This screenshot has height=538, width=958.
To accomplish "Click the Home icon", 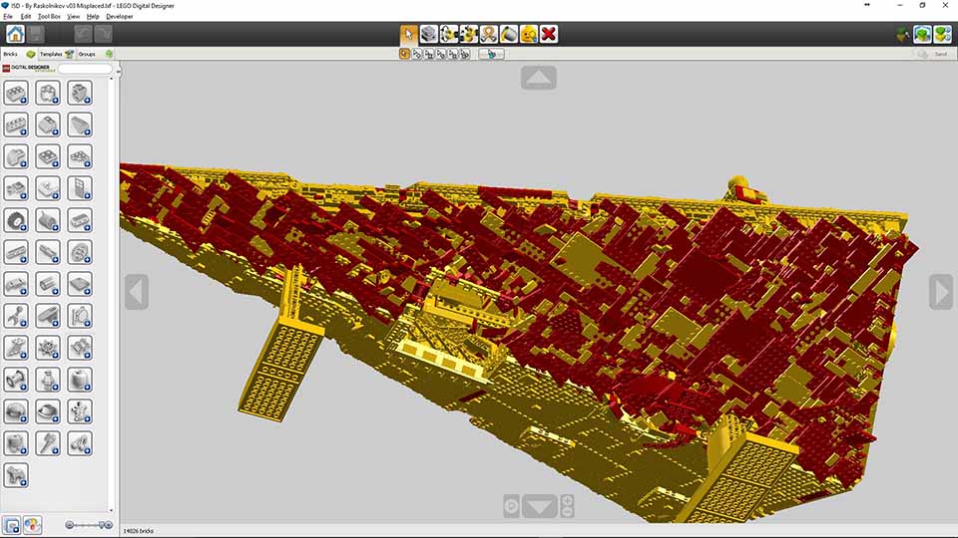I will pyautogui.click(x=16, y=34).
